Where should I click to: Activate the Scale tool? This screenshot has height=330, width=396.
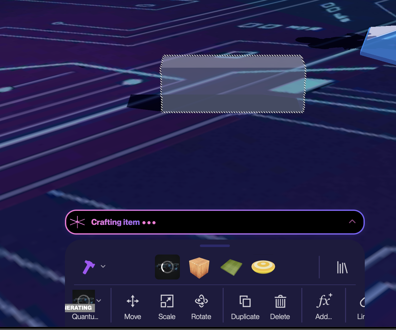click(167, 307)
